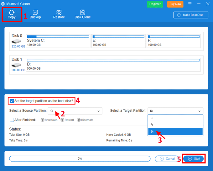Image resolution: width=213 pixels, height=171 pixels.
Task: Click the Take Time: 0 s text
Action: pyautogui.click(x=18, y=140)
